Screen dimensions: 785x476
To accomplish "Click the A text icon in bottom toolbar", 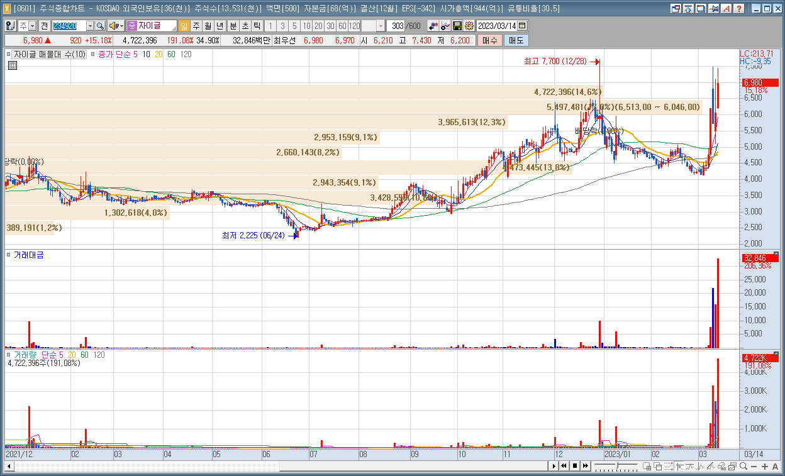I will click(x=775, y=466).
